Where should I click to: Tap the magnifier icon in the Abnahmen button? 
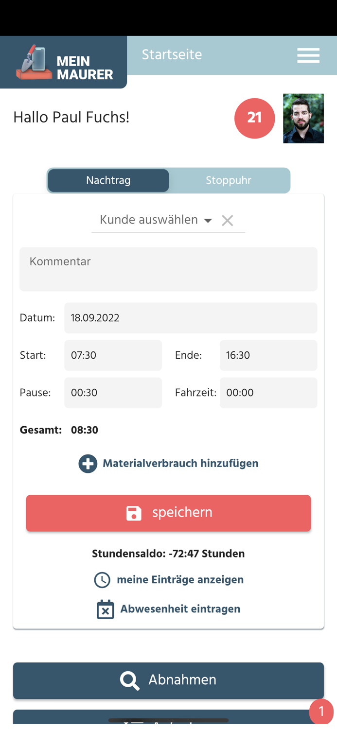tap(129, 680)
